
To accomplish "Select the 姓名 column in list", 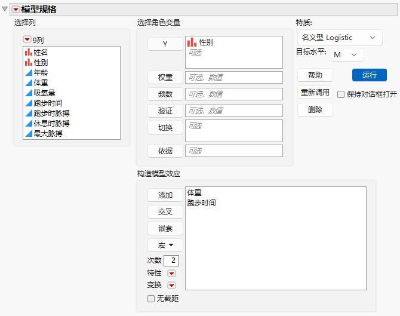I will [72, 53].
